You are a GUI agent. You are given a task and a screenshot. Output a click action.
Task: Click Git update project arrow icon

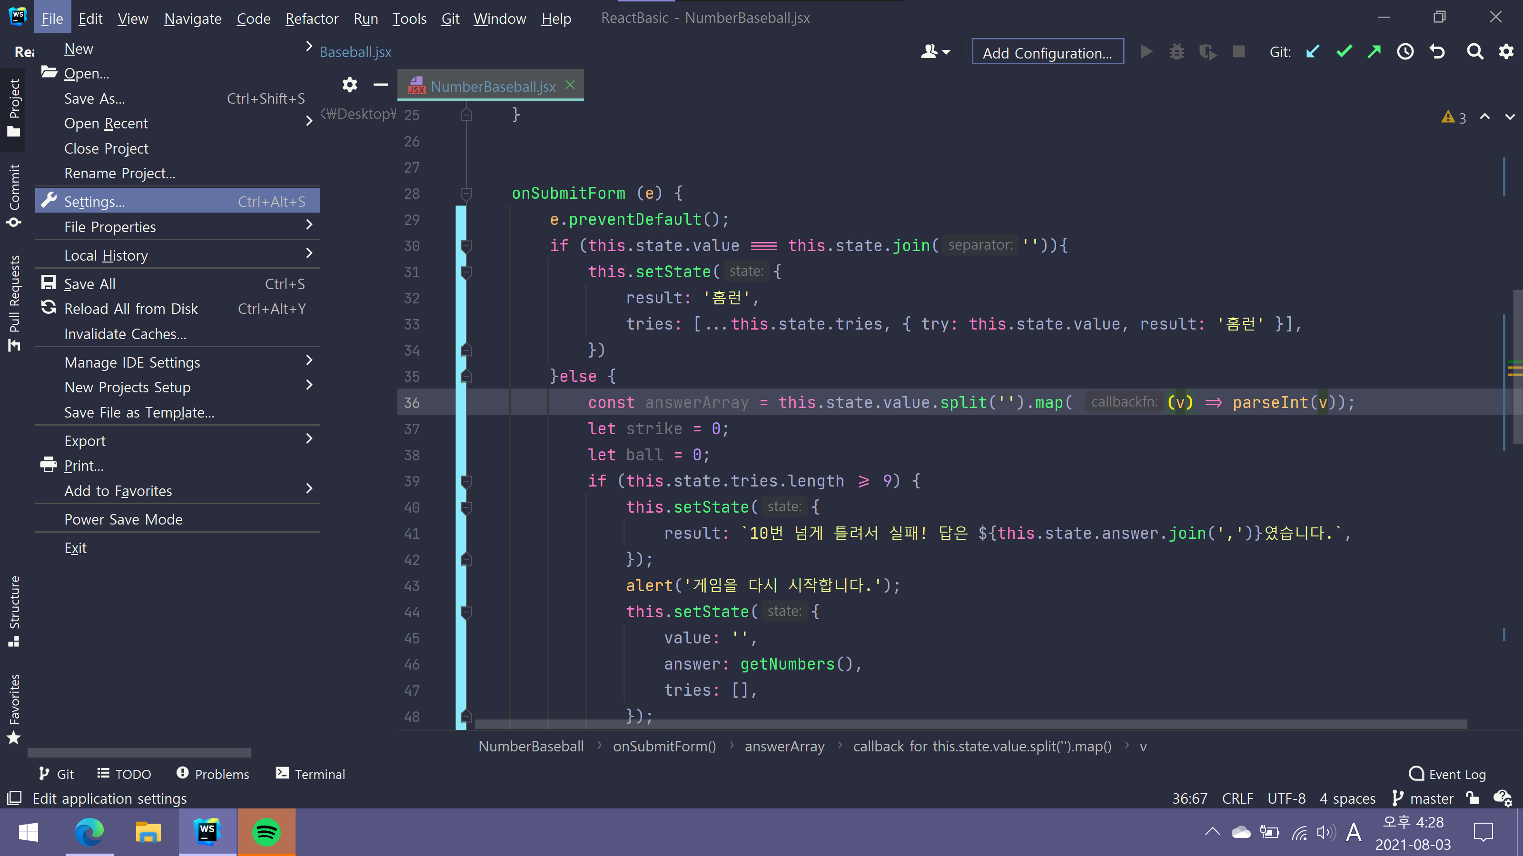point(1313,52)
